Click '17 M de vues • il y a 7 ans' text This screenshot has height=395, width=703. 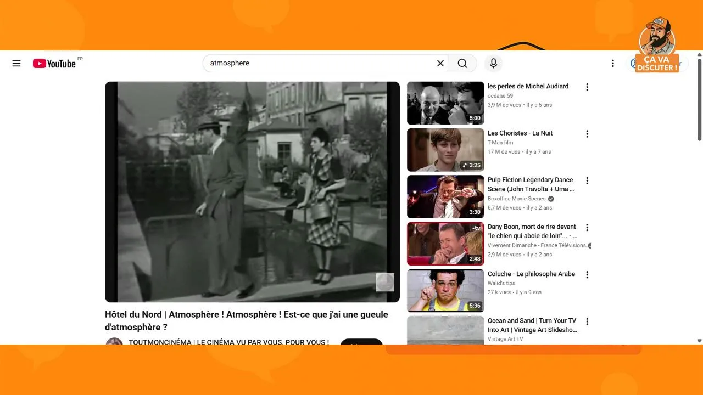tap(519, 152)
